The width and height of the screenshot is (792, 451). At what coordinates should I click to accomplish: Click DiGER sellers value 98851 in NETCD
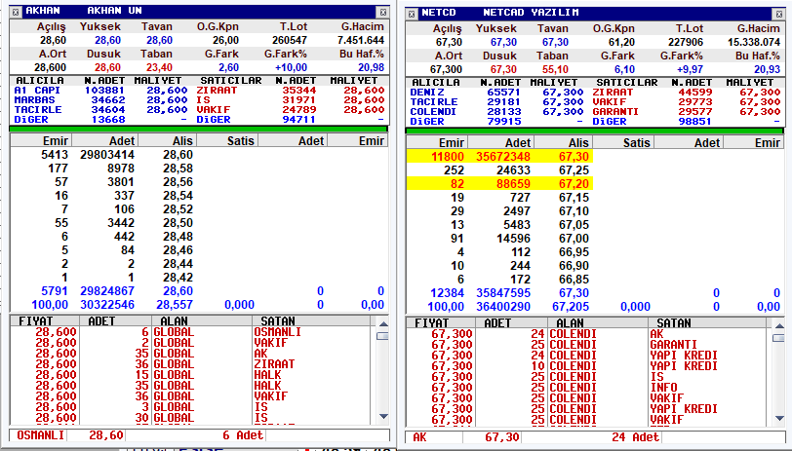point(694,122)
